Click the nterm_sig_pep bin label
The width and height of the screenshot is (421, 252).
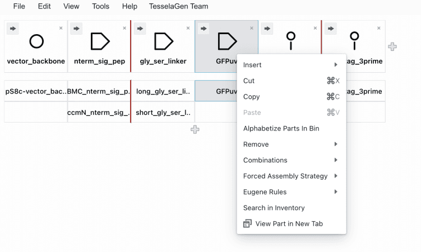click(x=100, y=61)
